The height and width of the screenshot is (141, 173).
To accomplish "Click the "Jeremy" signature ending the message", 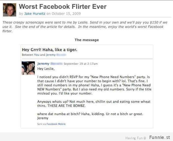I will pyautogui.click(x=43, y=118).
